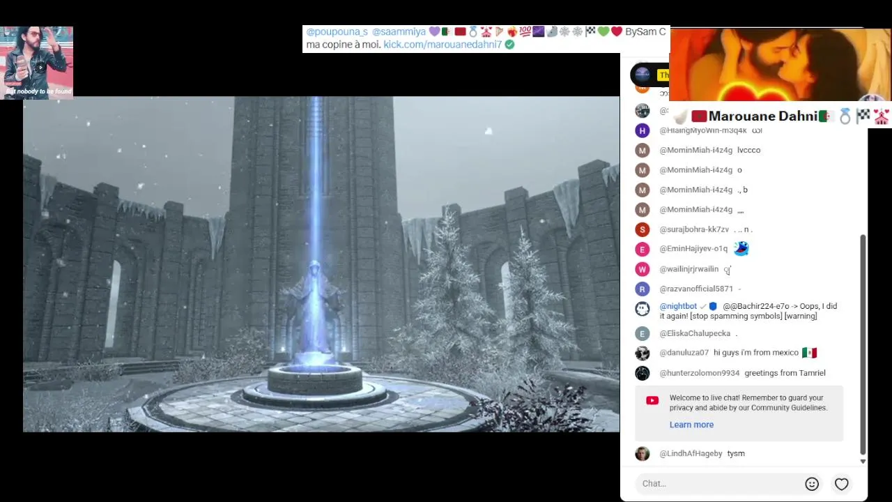Click the grey E avatar of EliskaChalupecka
The image size is (892, 502).
[643, 333]
